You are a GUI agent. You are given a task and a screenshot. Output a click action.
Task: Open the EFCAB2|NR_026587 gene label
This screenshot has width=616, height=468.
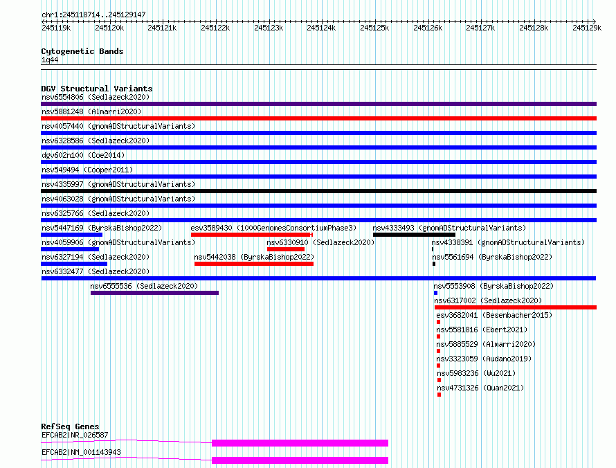(75, 435)
